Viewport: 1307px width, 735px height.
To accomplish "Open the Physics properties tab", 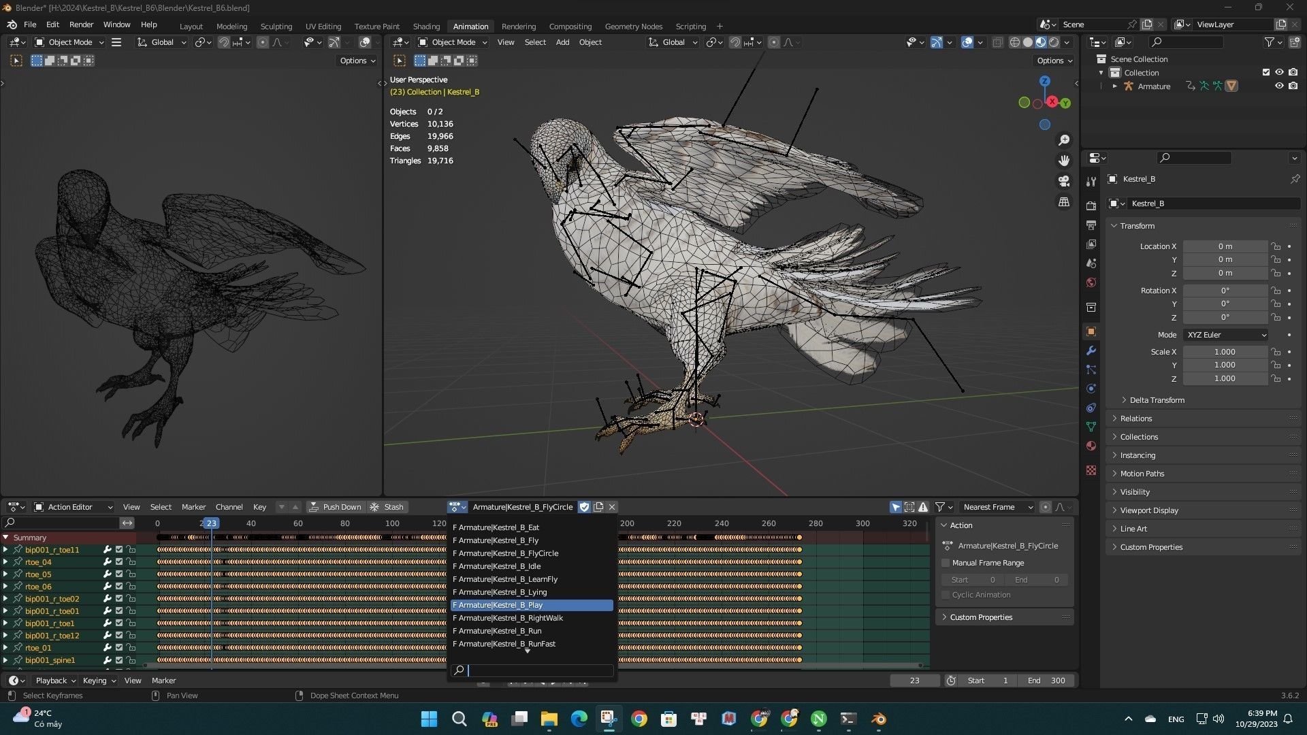I will [1091, 389].
